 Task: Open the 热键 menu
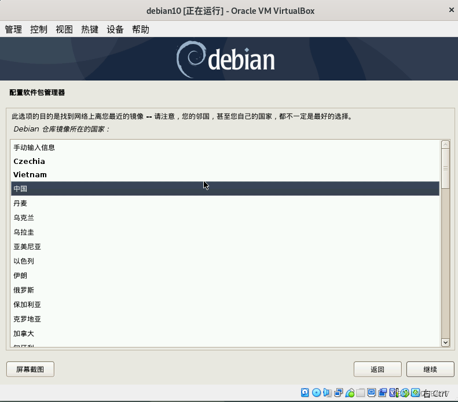pos(90,29)
